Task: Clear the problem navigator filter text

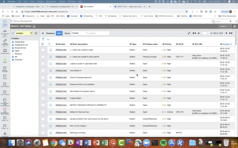Action: (31, 33)
